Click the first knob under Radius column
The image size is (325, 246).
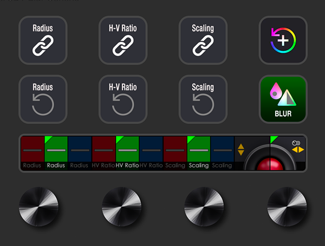pos(39,206)
